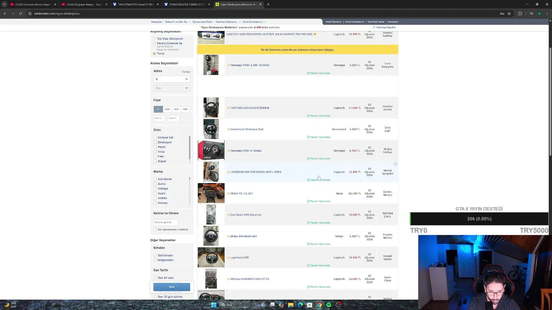The width and height of the screenshot is (552, 310).
Task: Click the Aramayı Kaydet link
Action: point(386,28)
